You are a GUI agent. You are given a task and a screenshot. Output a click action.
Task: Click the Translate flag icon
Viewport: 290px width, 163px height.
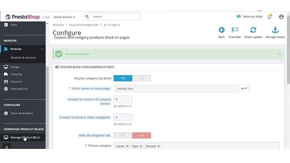[x=235, y=30]
